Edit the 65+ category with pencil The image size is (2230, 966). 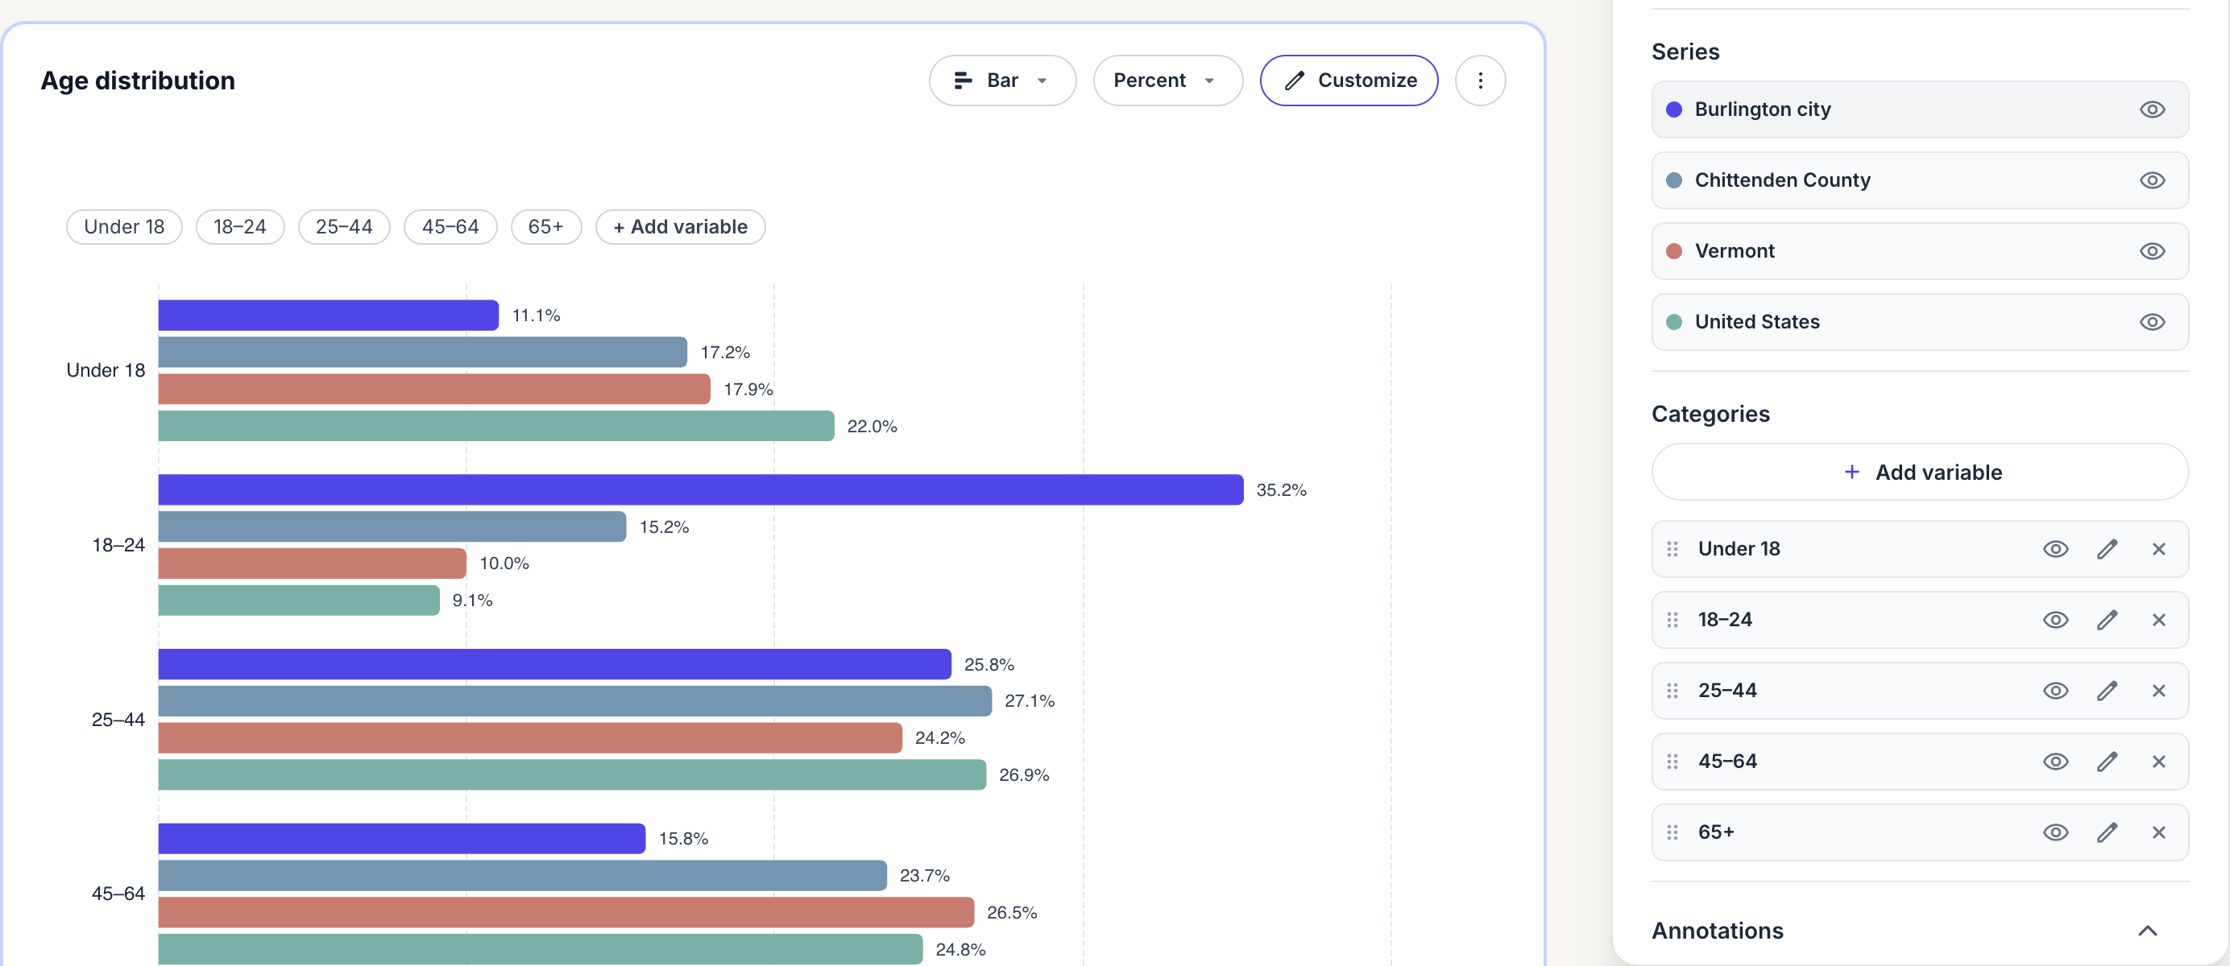click(x=2106, y=833)
